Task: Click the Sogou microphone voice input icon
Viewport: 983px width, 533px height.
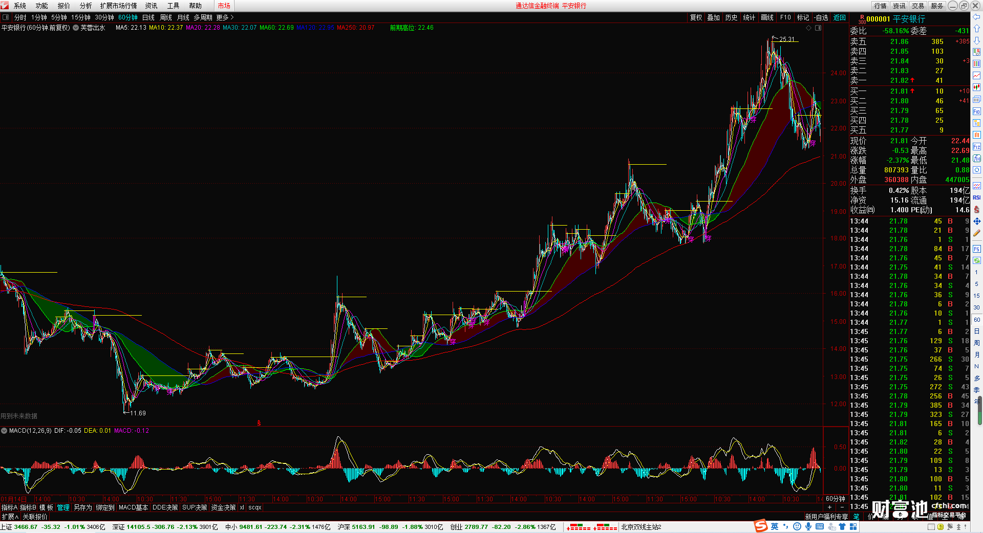Action: pos(808,526)
